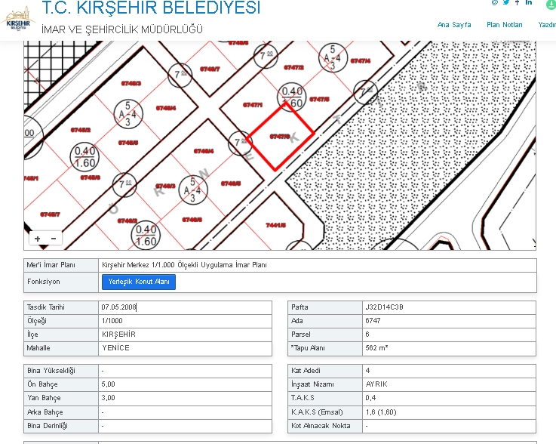Click the Kırşehir Belediyesi logo
The image size is (556, 444).
tap(19, 20)
